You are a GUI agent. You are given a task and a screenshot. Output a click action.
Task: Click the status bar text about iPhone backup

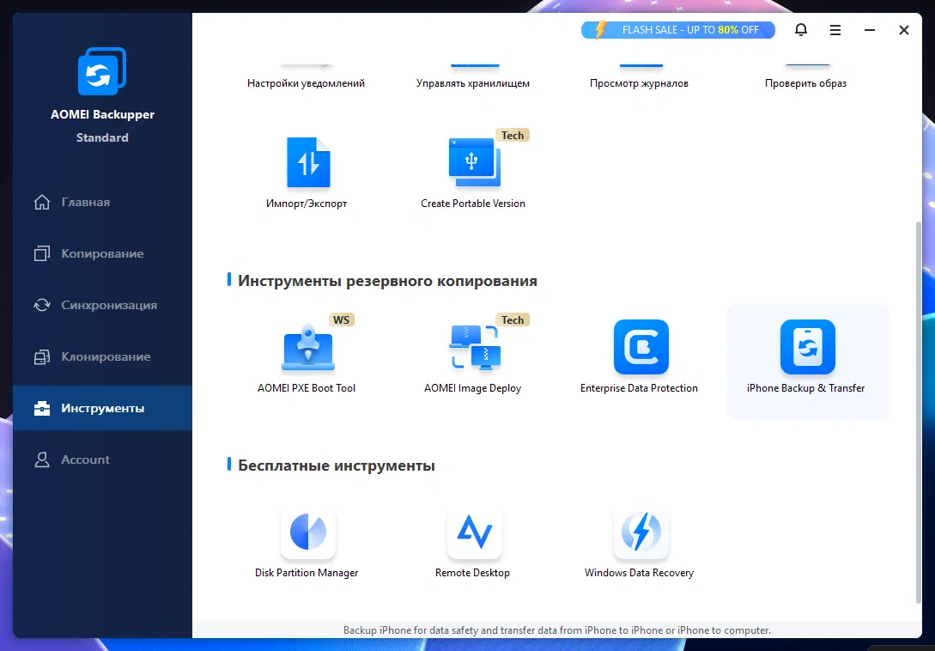(557, 630)
